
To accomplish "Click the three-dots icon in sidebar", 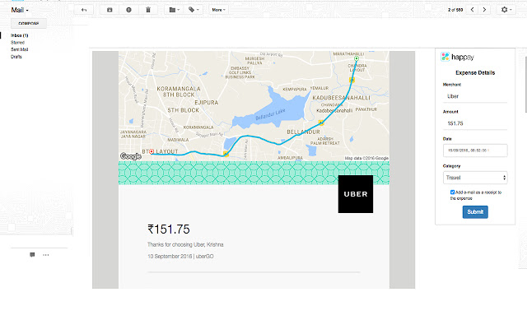I will pyautogui.click(x=46, y=255).
